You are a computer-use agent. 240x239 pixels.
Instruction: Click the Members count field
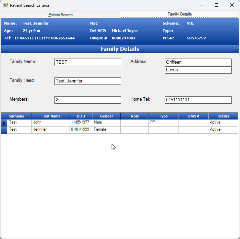pos(88,100)
